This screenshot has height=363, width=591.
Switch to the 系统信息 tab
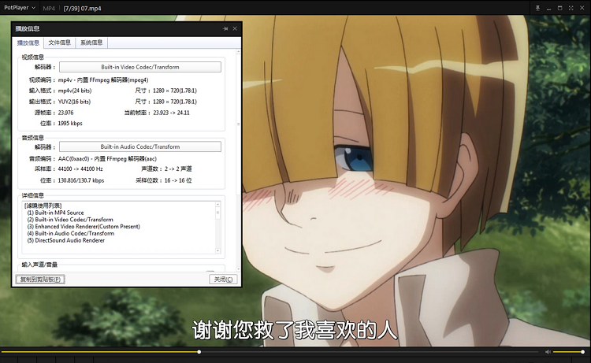tap(91, 43)
